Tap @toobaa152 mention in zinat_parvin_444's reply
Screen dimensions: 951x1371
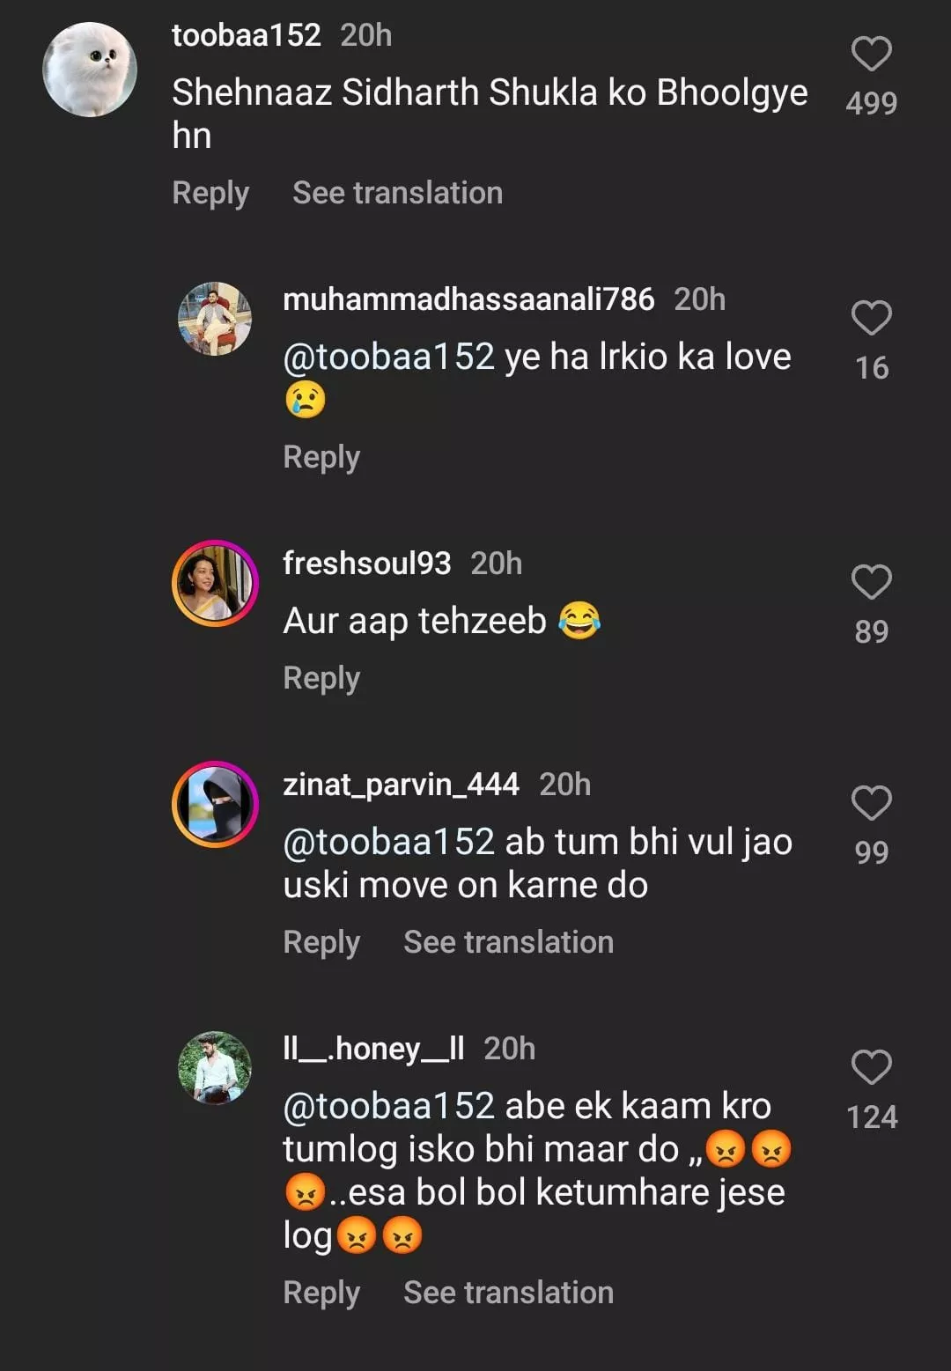pos(388,843)
